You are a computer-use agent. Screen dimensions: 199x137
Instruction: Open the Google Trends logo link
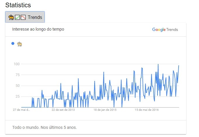point(165,29)
